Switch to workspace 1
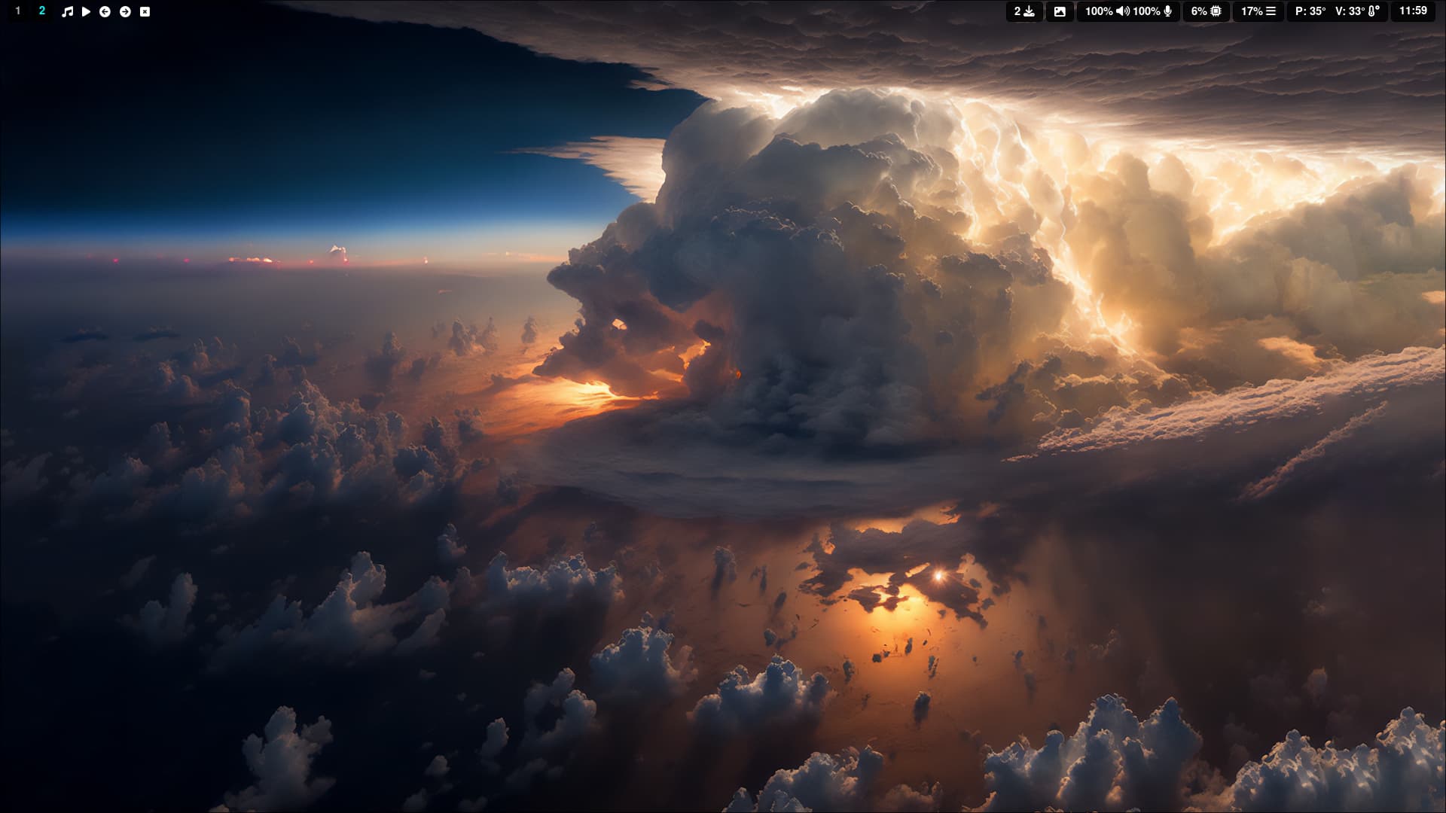1446x813 pixels. coord(18,11)
